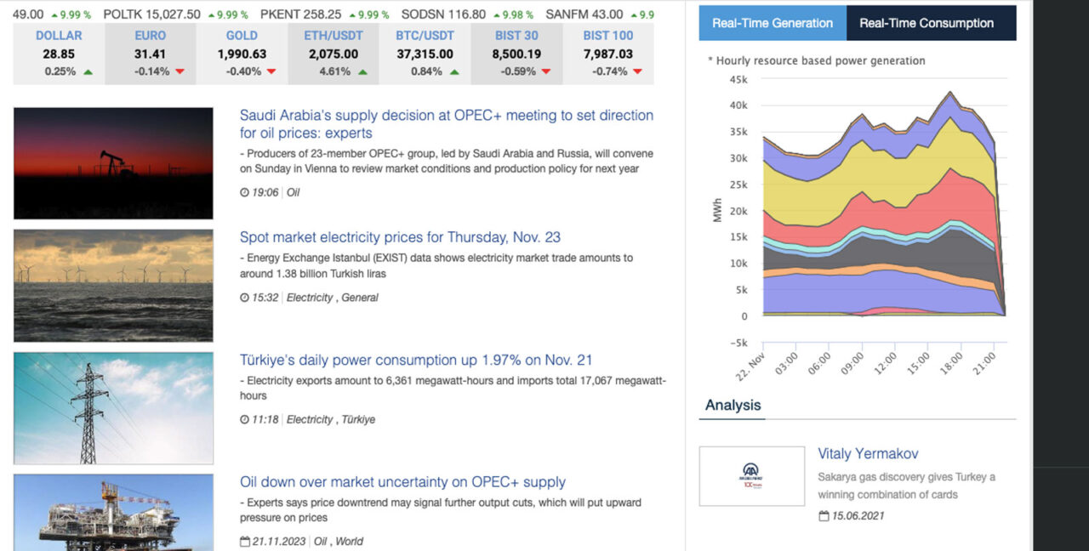The image size is (1089, 551).
Task: Click the red down arrow under EURO
Action: click(180, 72)
